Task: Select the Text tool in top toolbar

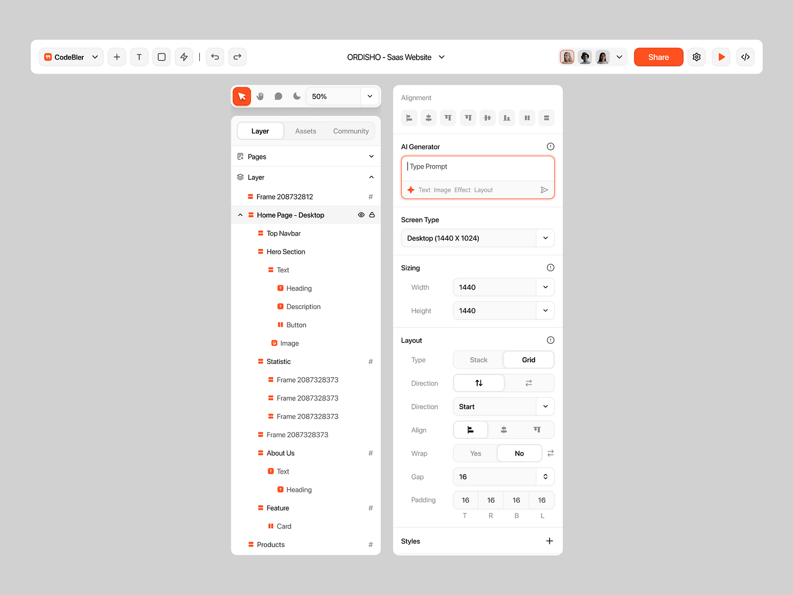Action: coord(139,57)
